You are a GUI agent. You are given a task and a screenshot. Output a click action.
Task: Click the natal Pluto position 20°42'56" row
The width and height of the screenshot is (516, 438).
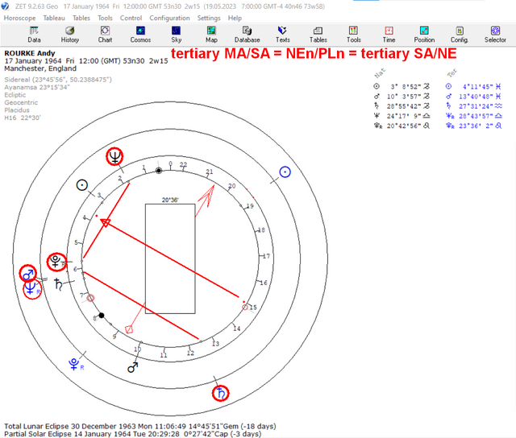(x=402, y=126)
